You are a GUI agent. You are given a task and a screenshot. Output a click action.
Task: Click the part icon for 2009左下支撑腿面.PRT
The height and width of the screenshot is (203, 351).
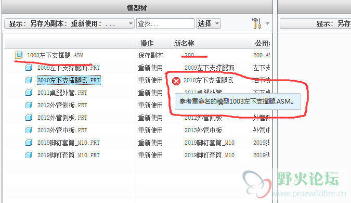29,68
